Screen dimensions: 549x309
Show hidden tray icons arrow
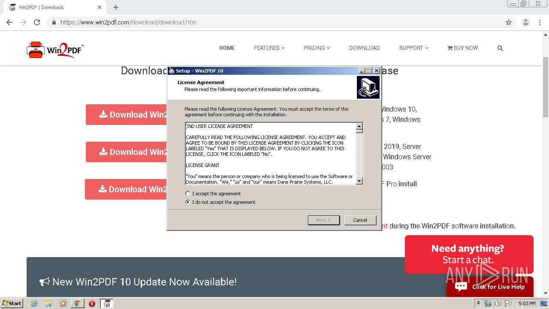[478, 303]
